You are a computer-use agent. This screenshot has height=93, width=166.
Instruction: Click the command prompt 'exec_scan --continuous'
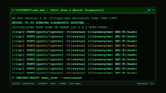pyautogui.click(x=62, y=78)
